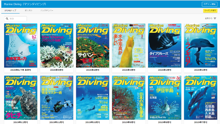Image resolution: width=220 pixels, height=124 pixels.
Task: Open the 2020年5月号 coral cover
Action: (57, 45)
